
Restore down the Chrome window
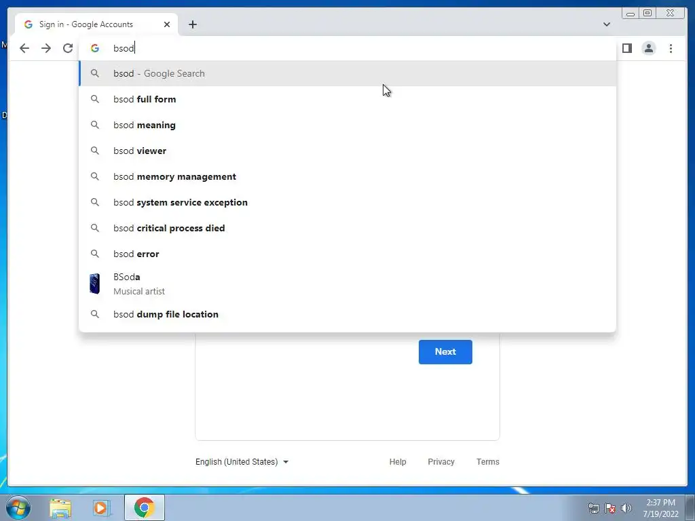point(647,14)
